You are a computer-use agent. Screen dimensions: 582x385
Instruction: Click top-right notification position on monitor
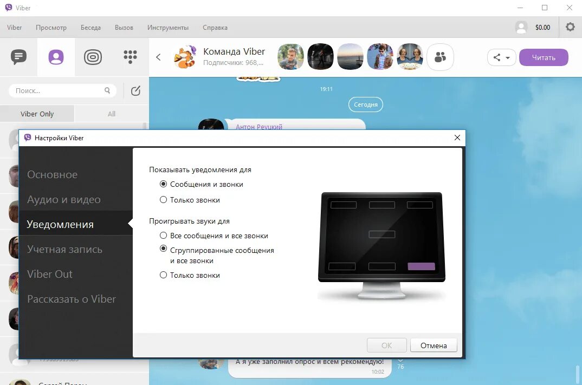(420, 205)
